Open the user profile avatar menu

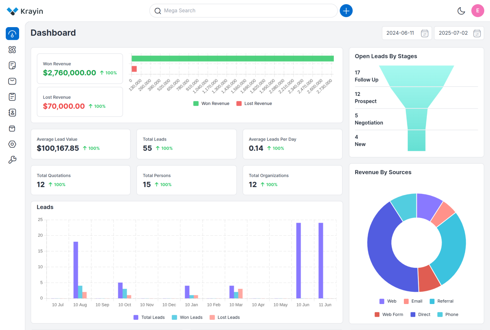click(477, 11)
